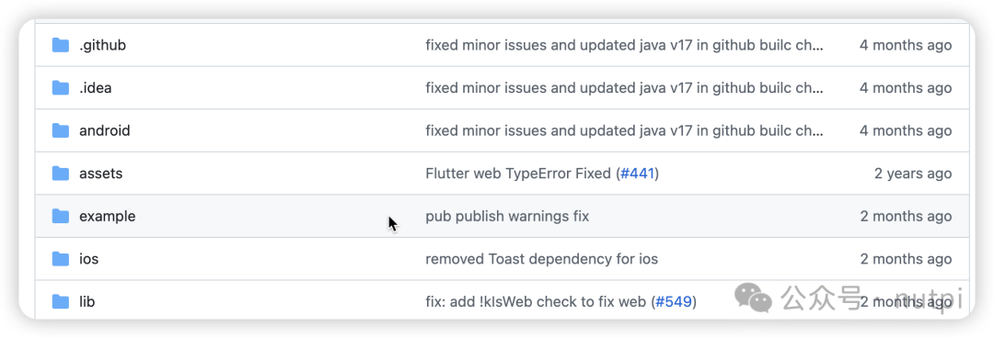The height and width of the screenshot is (338, 994).
Task: Click the example folder icon
Action: pos(60,217)
